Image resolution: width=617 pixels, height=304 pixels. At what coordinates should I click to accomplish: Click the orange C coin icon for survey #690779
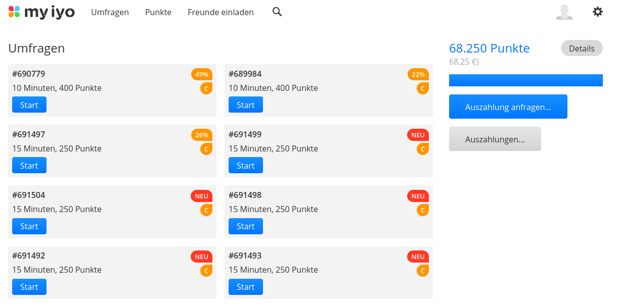click(x=206, y=88)
